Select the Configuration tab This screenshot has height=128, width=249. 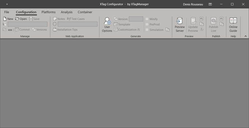[x=26, y=12]
